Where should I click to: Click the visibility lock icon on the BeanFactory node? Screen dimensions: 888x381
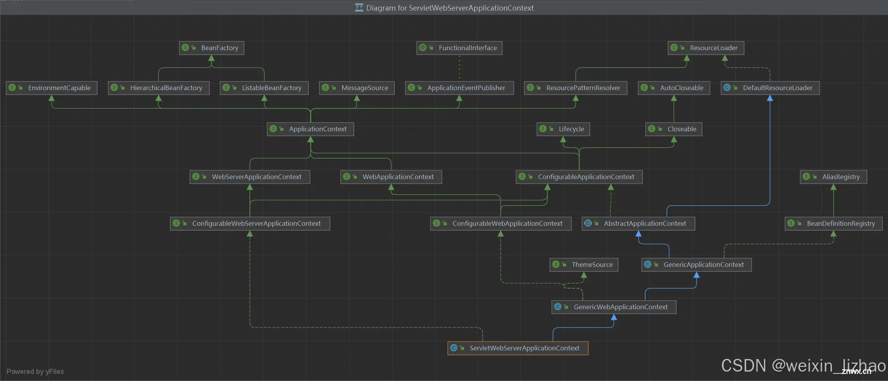coord(194,47)
